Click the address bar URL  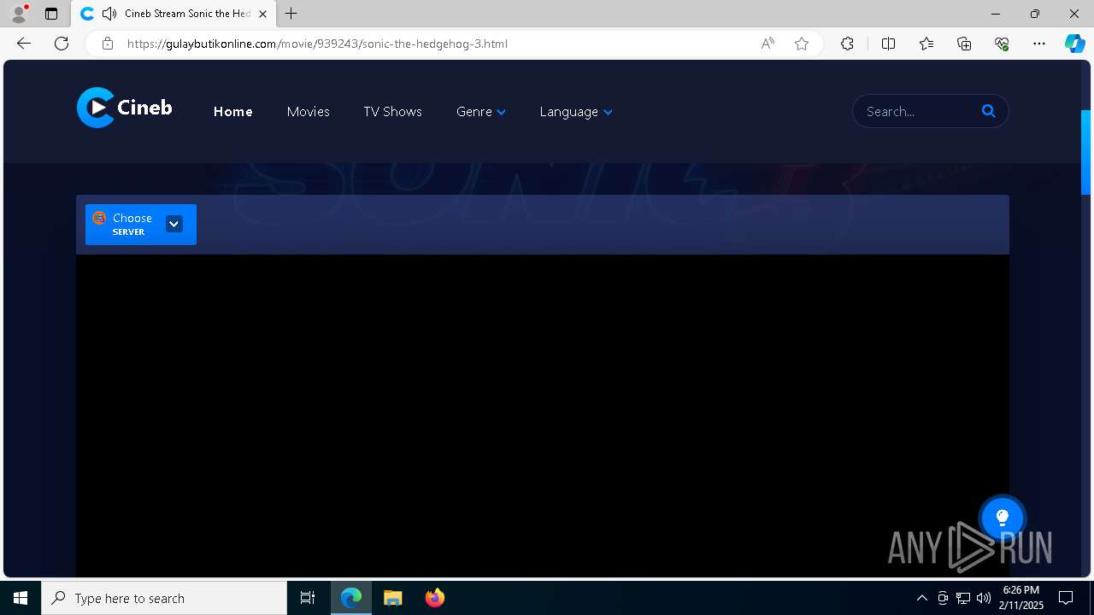[317, 44]
